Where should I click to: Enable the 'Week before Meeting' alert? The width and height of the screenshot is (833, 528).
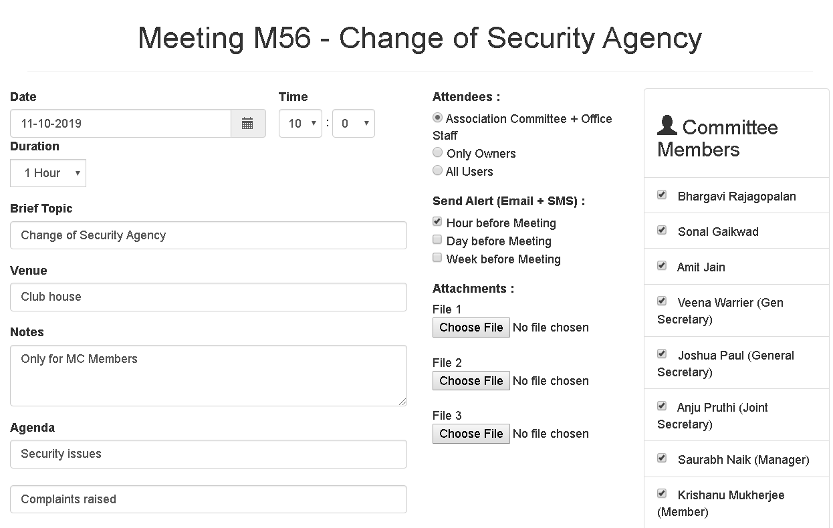point(437,257)
